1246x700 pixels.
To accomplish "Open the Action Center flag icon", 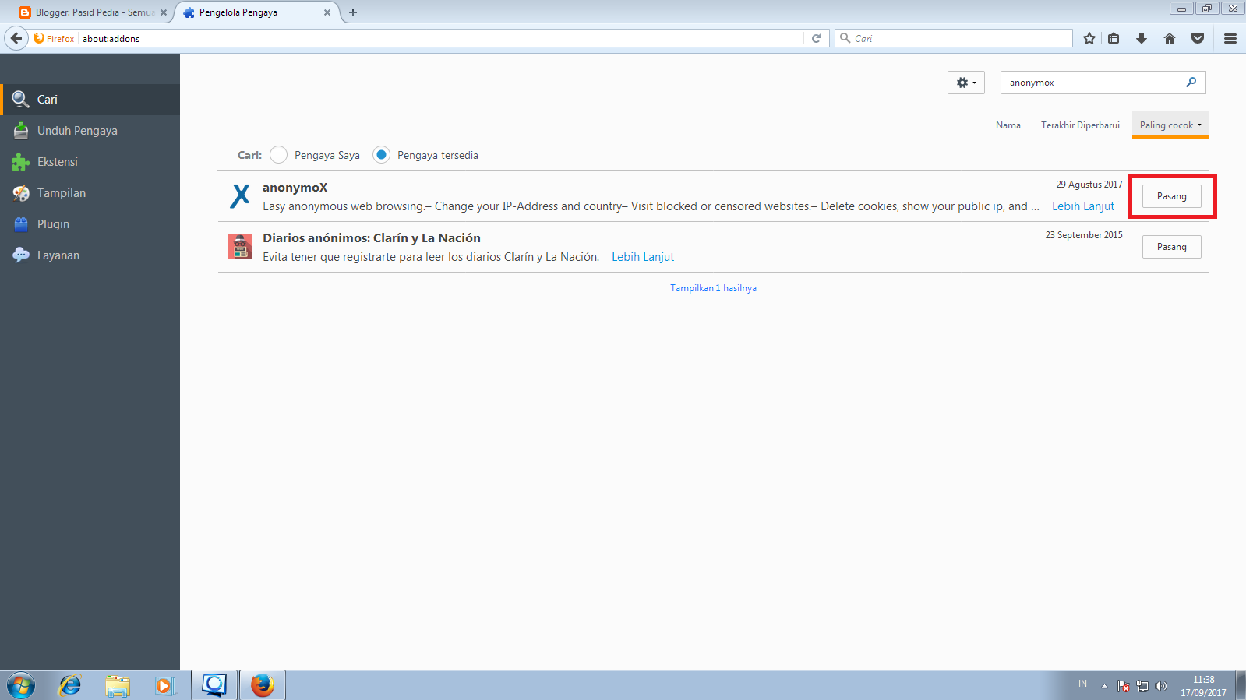I will pos(1124,686).
